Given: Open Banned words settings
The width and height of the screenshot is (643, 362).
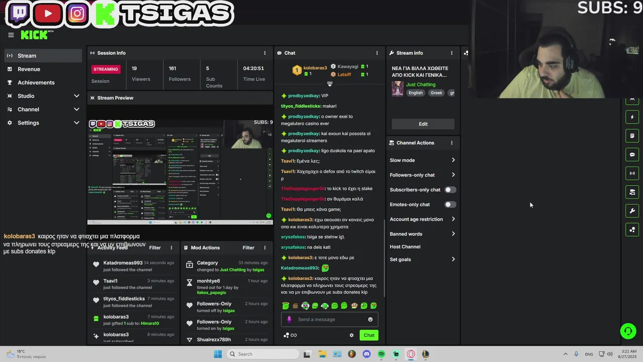Looking at the screenshot, I should (422, 234).
